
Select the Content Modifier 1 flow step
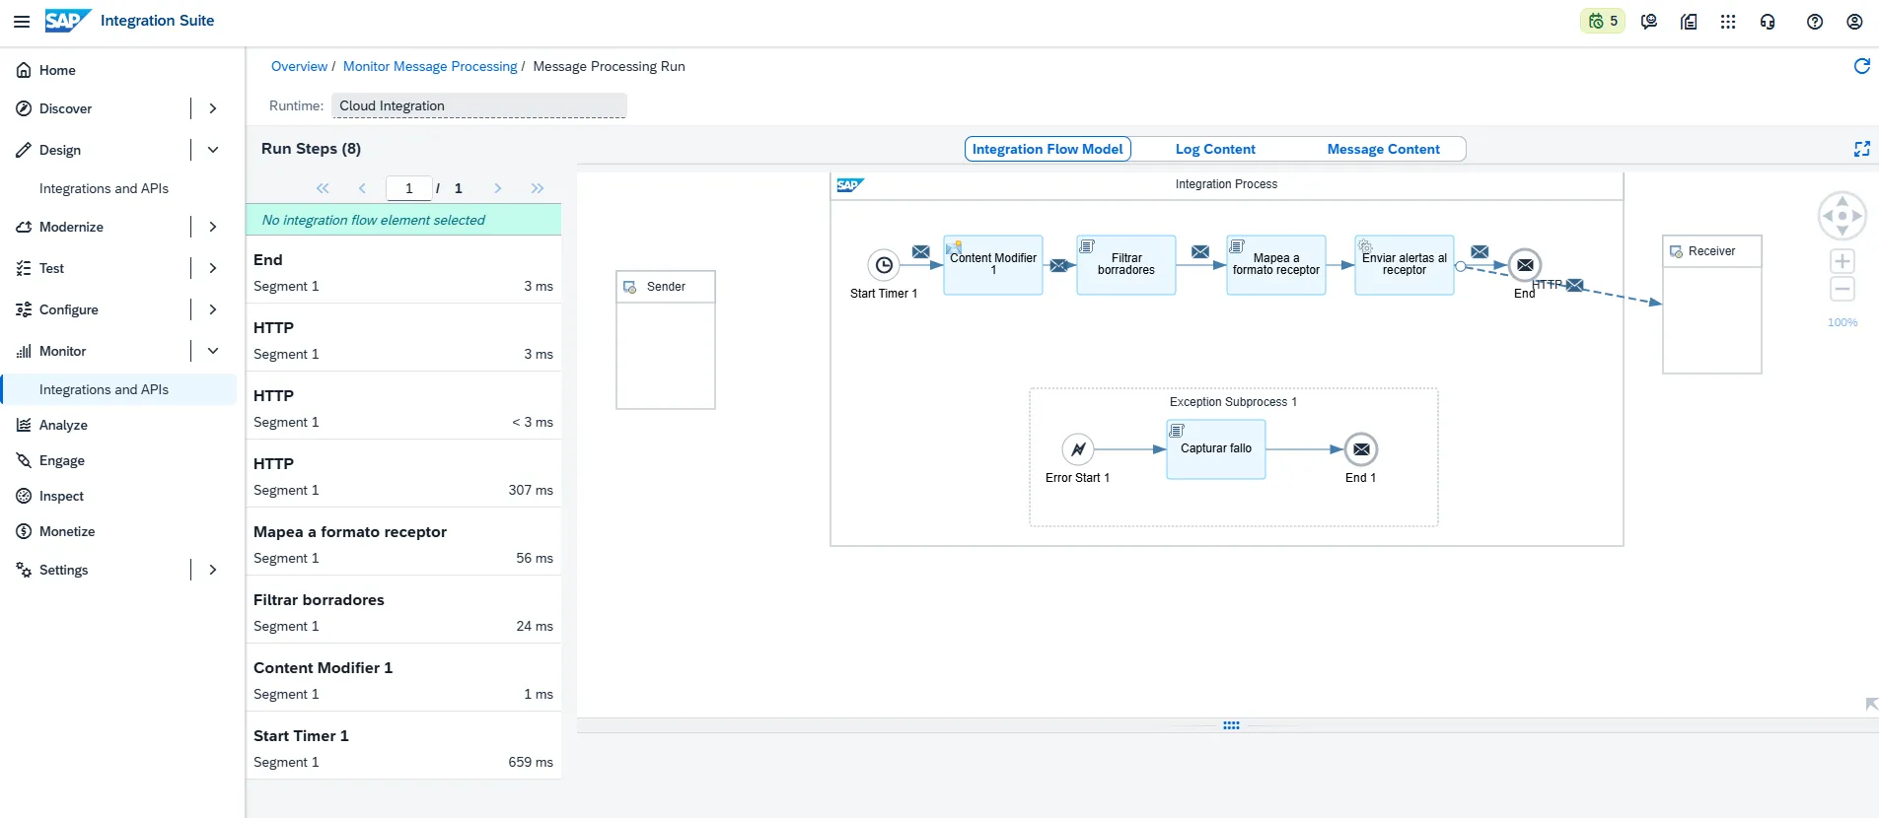pyautogui.click(x=993, y=264)
